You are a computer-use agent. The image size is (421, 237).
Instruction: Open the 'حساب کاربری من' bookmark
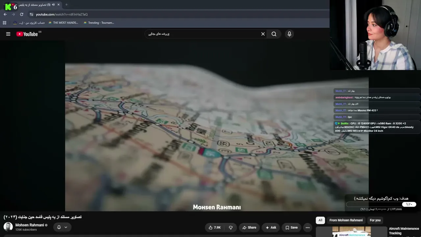[x=29, y=23]
